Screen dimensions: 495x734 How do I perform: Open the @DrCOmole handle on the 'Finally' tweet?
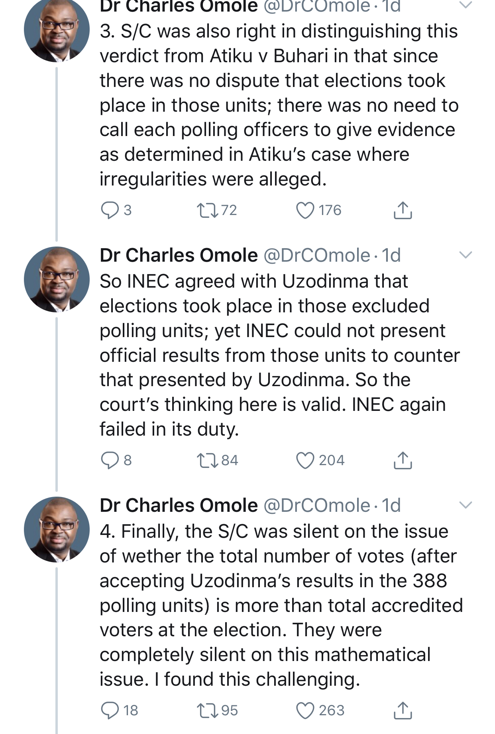[x=317, y=505]
